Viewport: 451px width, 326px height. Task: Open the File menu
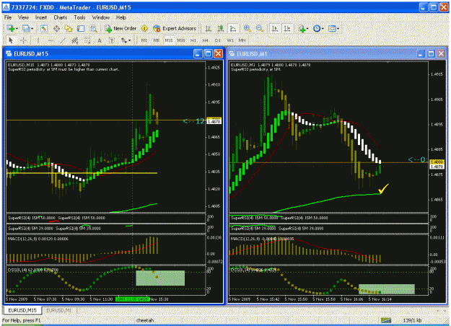tap(8, 17)
